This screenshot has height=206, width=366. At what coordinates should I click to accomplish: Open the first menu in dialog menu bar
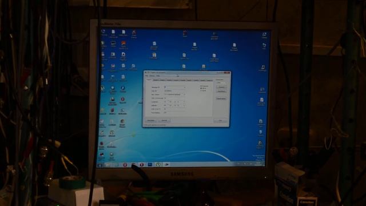click(x=146, y=76)
